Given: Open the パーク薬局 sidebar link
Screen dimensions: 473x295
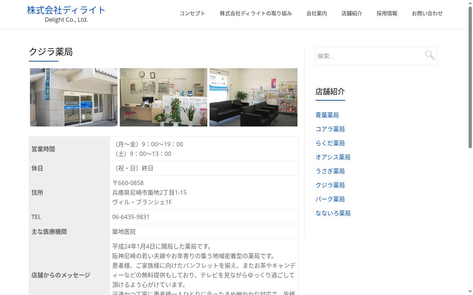Looking at the screenshot, I should (x=330, y=199).
